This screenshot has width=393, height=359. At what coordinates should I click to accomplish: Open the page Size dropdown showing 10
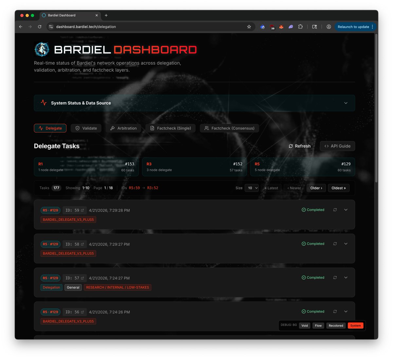pos(252,188)
